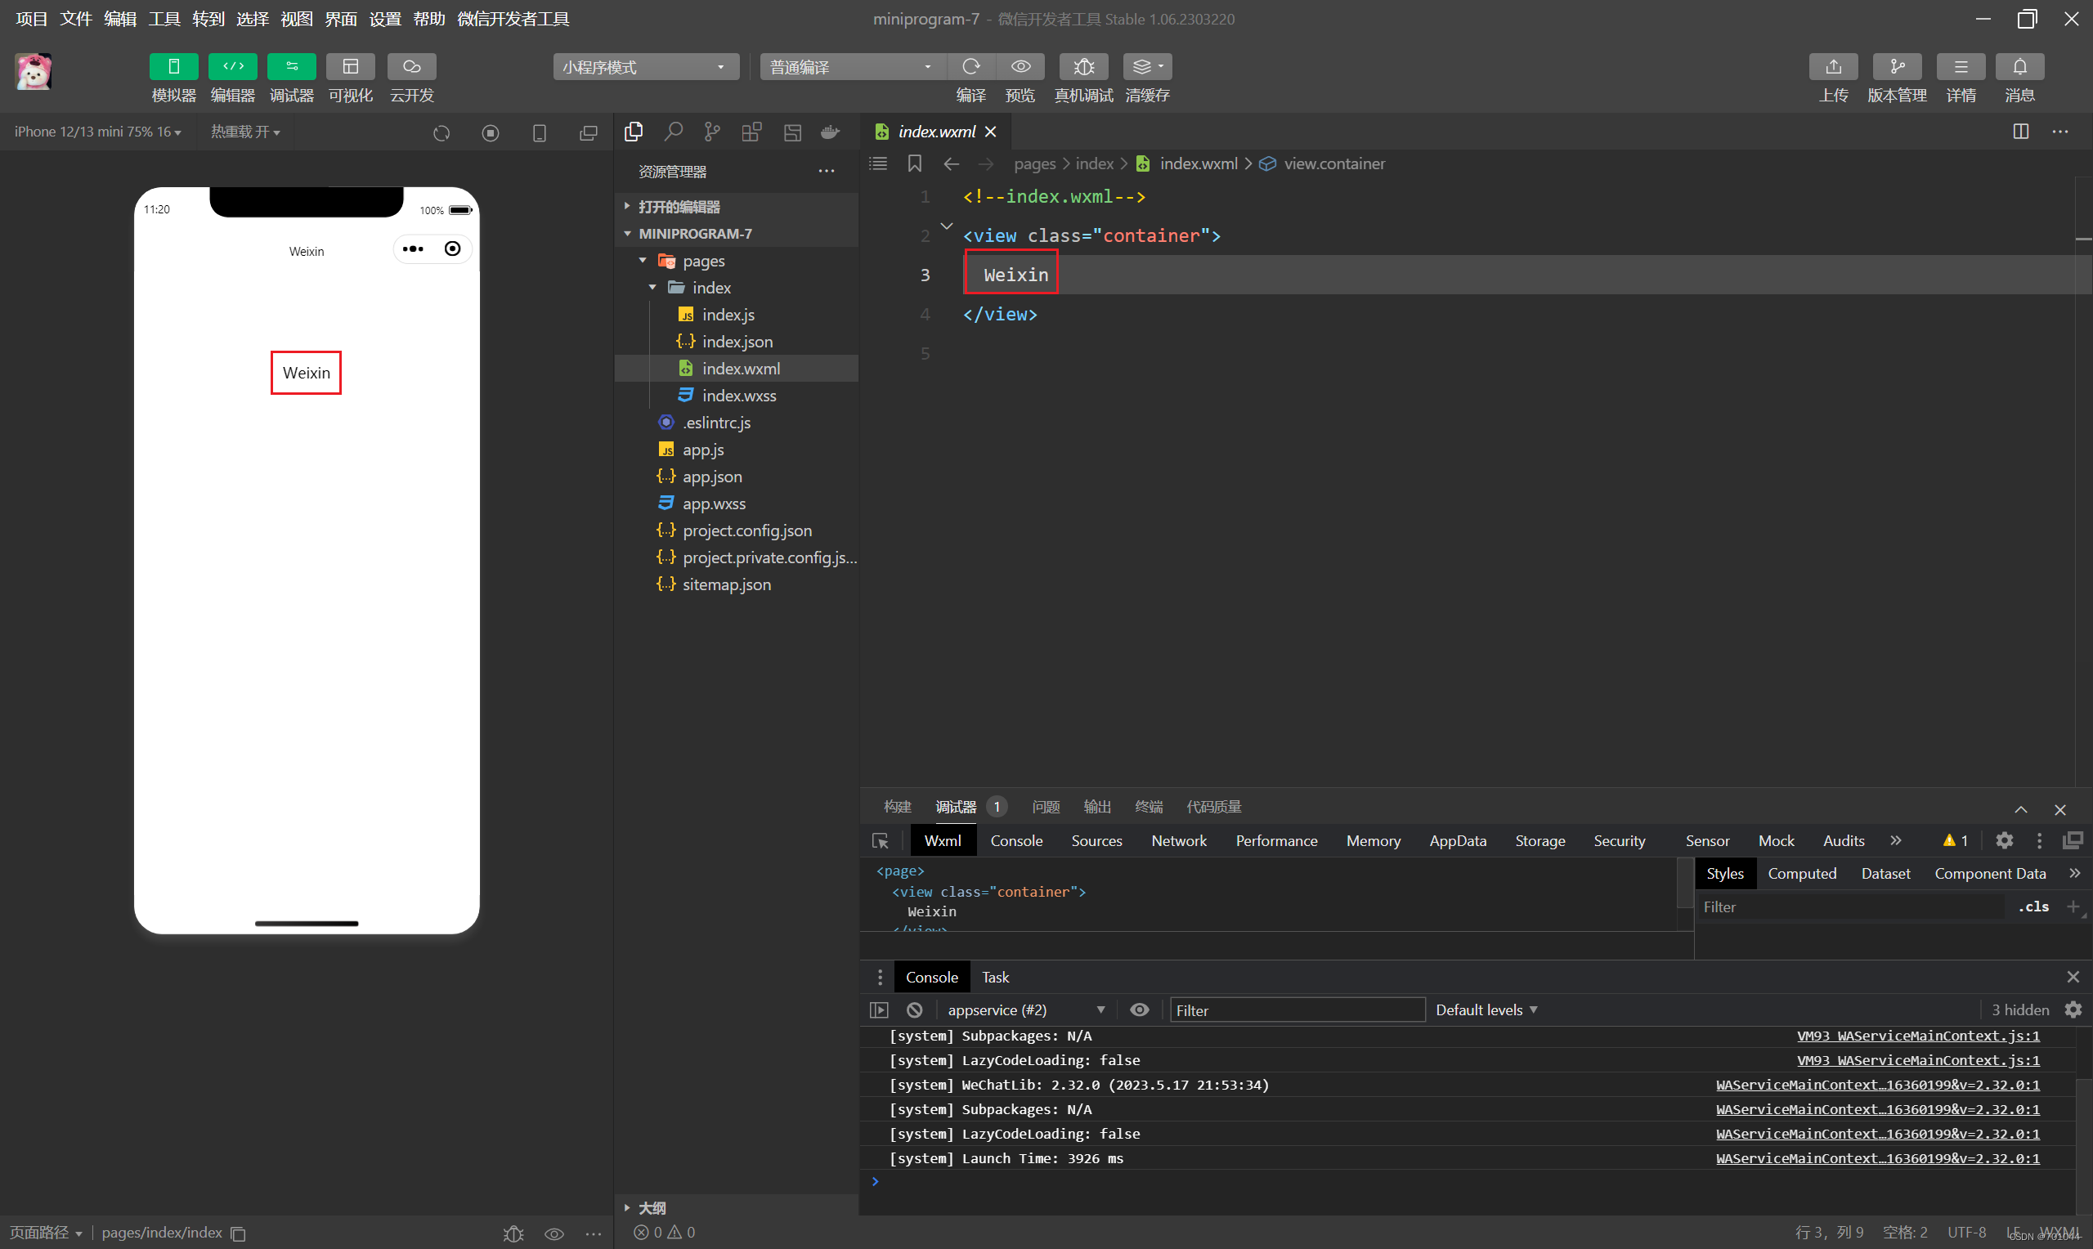Click the compile refresh icon
This screenshot has height=1249, width=2093.
(970, 66)
